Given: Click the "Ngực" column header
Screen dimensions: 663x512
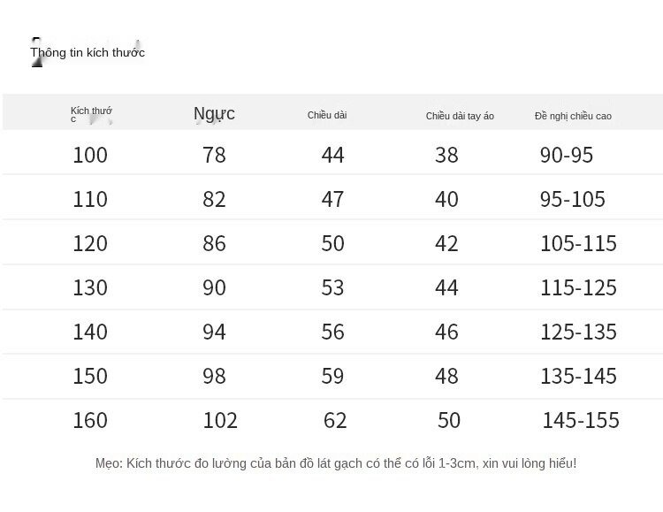Looking at the screenshot, I should (x=214, y=114).
